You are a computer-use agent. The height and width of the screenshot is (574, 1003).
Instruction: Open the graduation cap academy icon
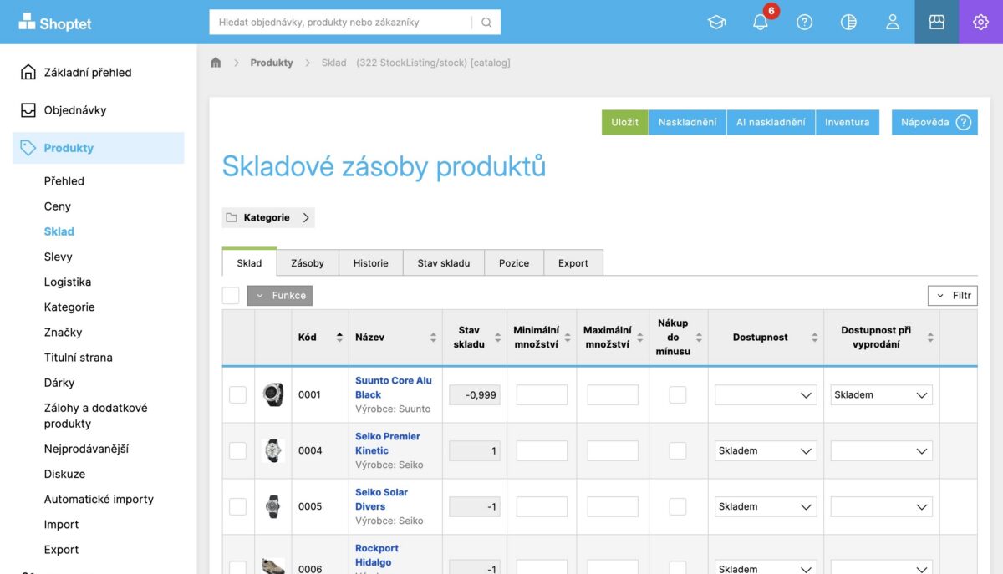tap(717, 23)
